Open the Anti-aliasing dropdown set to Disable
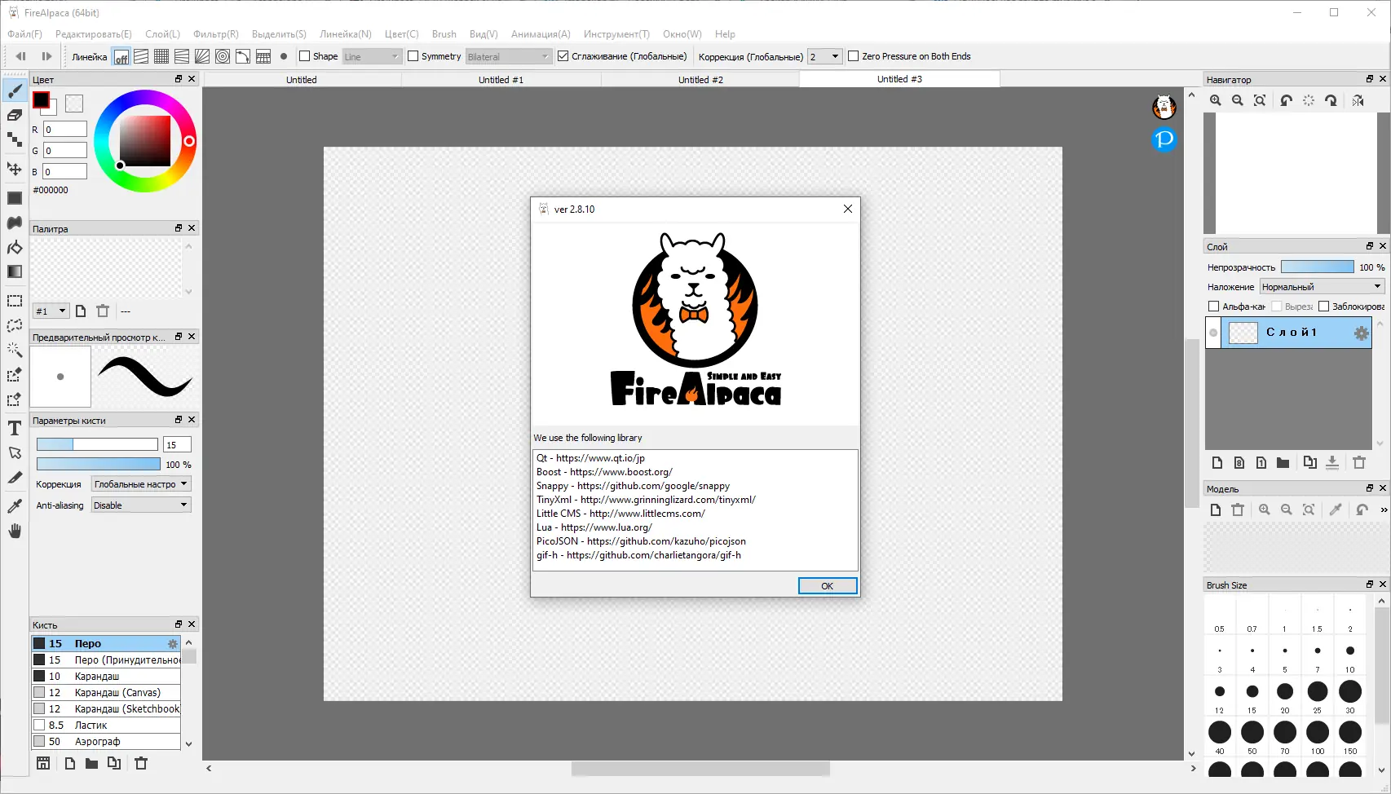 [x=140, y=505]
